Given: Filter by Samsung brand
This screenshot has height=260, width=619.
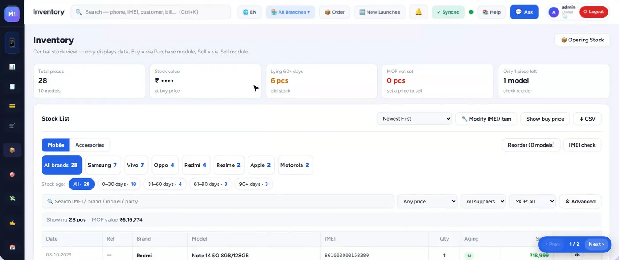Looking at the screenshot, I should [x=102, y=165].
